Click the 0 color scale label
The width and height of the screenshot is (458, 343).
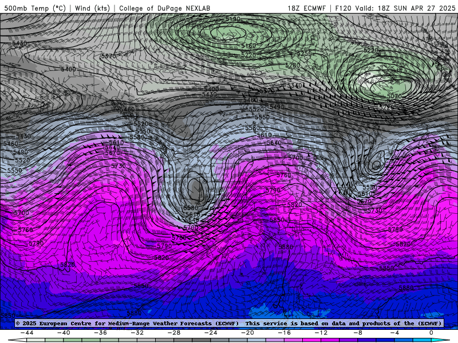(x=432, y=333)
